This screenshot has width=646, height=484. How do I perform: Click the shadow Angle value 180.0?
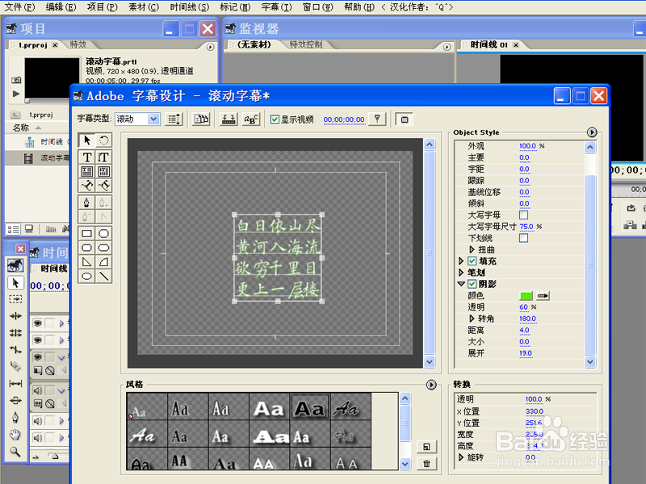(527, 319)
